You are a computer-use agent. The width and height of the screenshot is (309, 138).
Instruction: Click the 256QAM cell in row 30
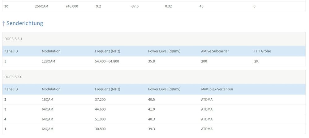pyautogui.click(x=41, y=6)
